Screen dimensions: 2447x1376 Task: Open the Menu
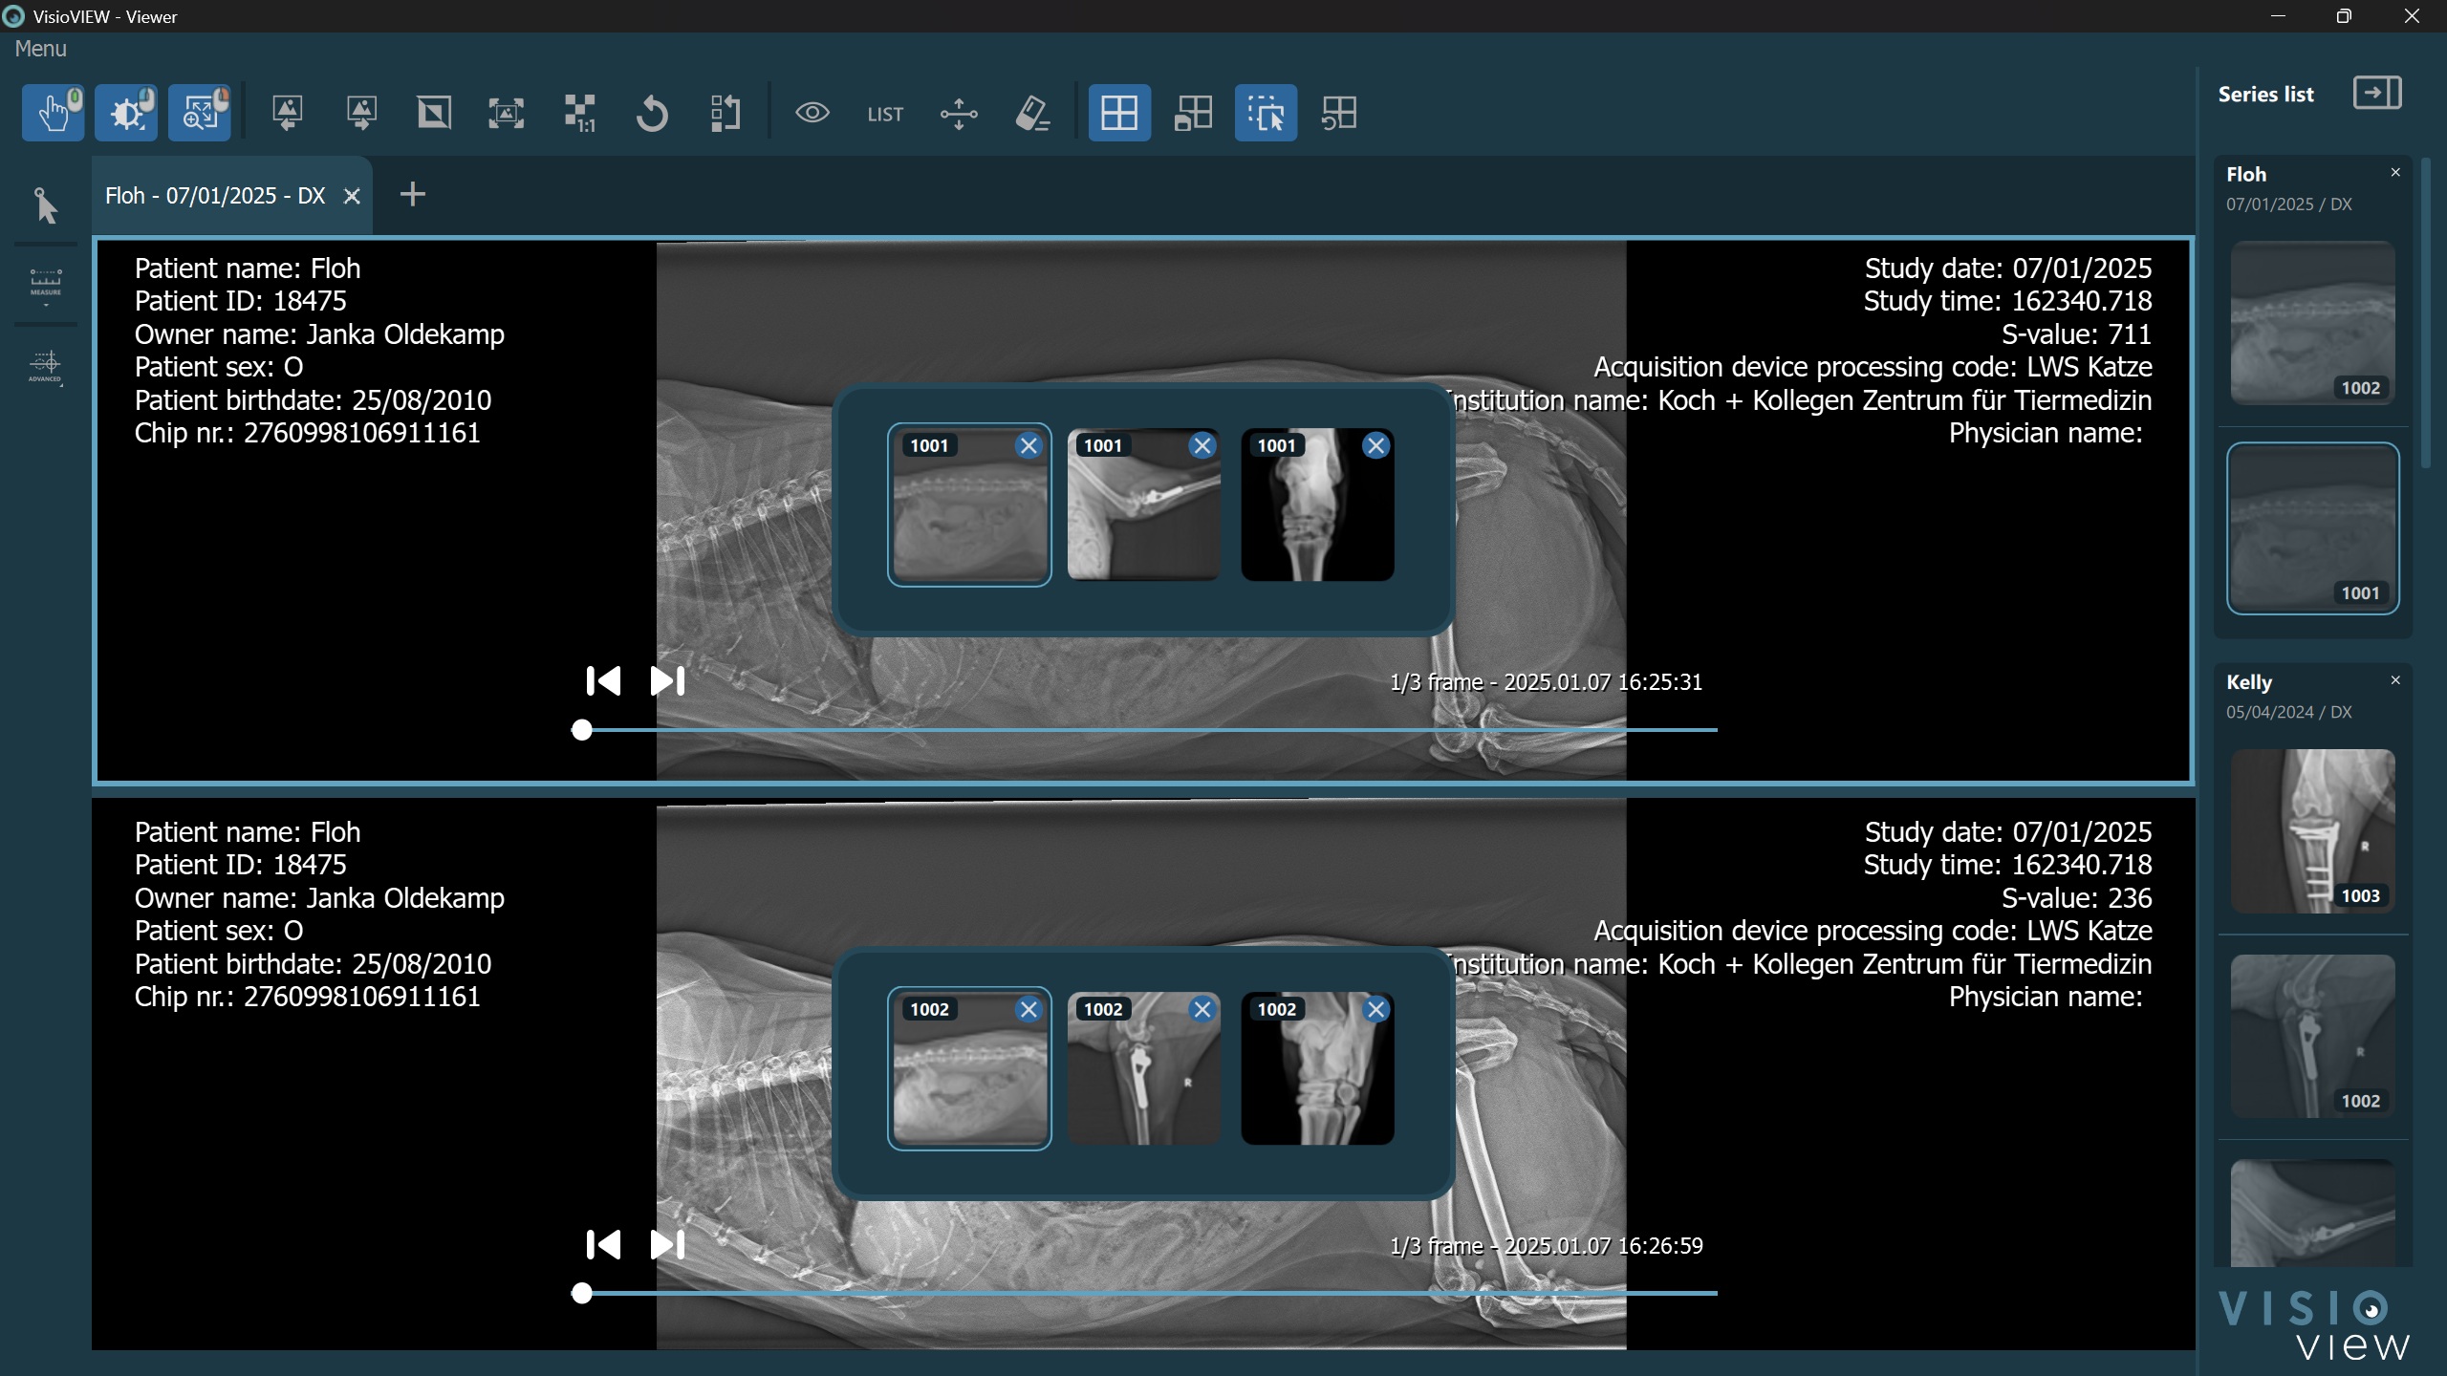coord(40,49)
